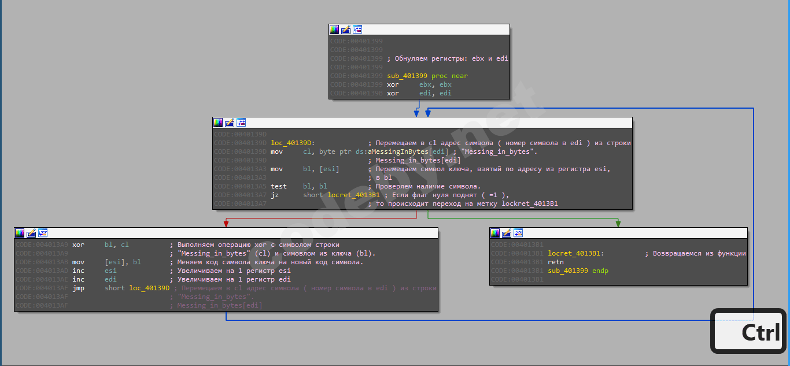Click address CODE:004013AB in xor block
This screenshot has width=790, height=366.
tap(42, 262)
